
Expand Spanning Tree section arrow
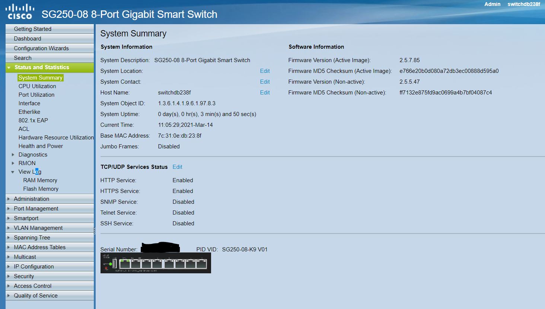point(9,238)
